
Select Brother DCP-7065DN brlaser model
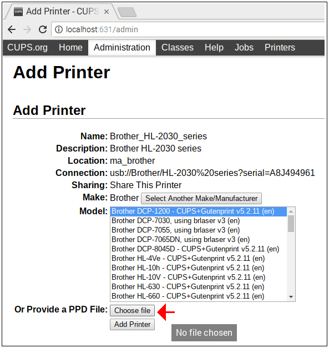click(x=199, y=239)
